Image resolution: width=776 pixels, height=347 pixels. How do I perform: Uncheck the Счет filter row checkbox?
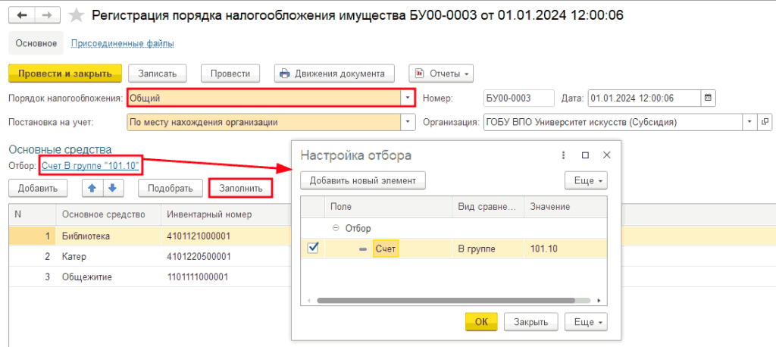[313, 248]
